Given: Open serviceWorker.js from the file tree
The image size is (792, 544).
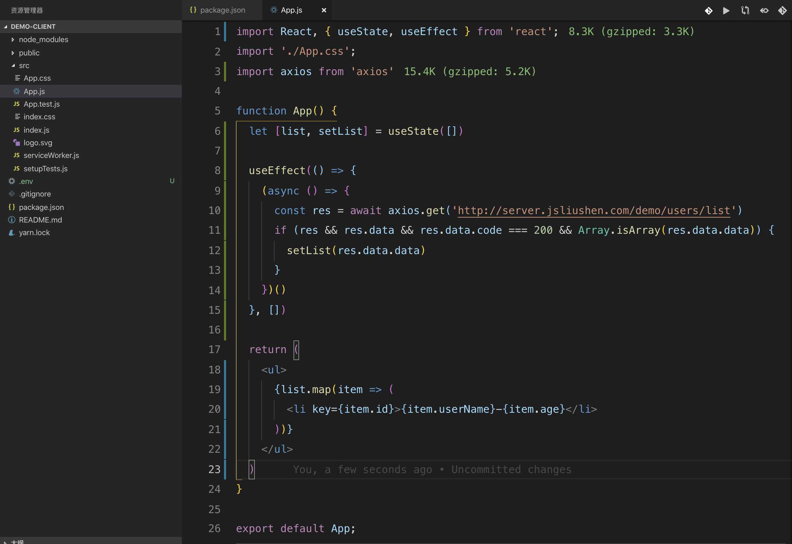Looking at the screenshot, I should [x=51, y=155].
